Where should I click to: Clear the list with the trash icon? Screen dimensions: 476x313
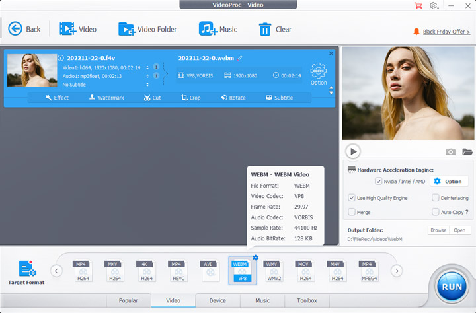coord(265,29)
